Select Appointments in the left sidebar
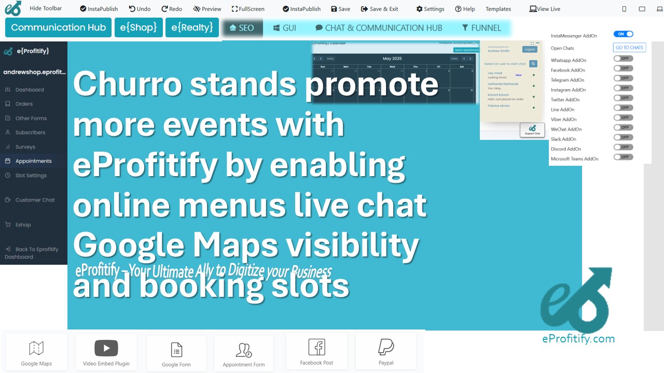This screenshot has width=664, height=373. point(35,161)
